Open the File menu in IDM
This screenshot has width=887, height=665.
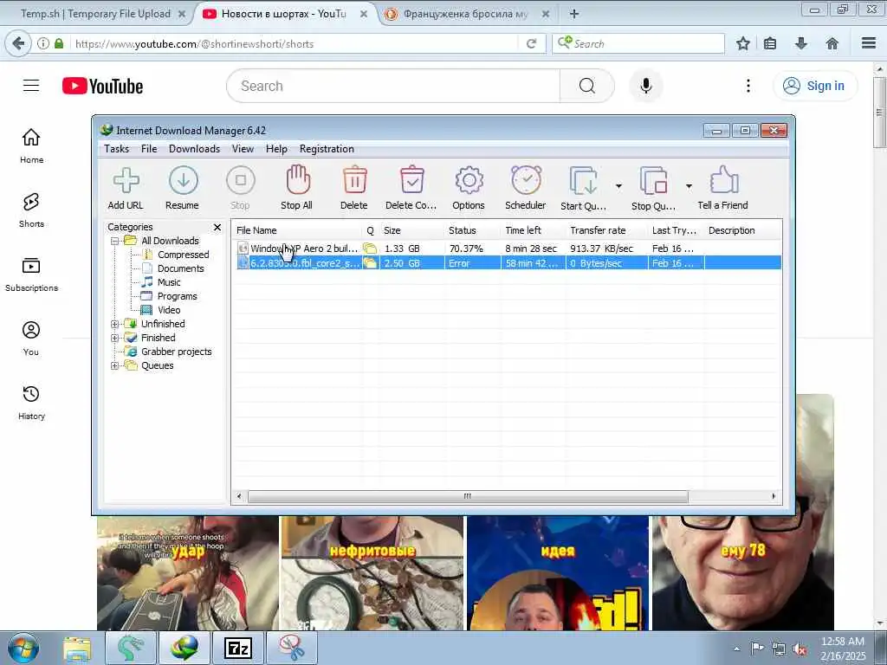(x=149, y=149)
